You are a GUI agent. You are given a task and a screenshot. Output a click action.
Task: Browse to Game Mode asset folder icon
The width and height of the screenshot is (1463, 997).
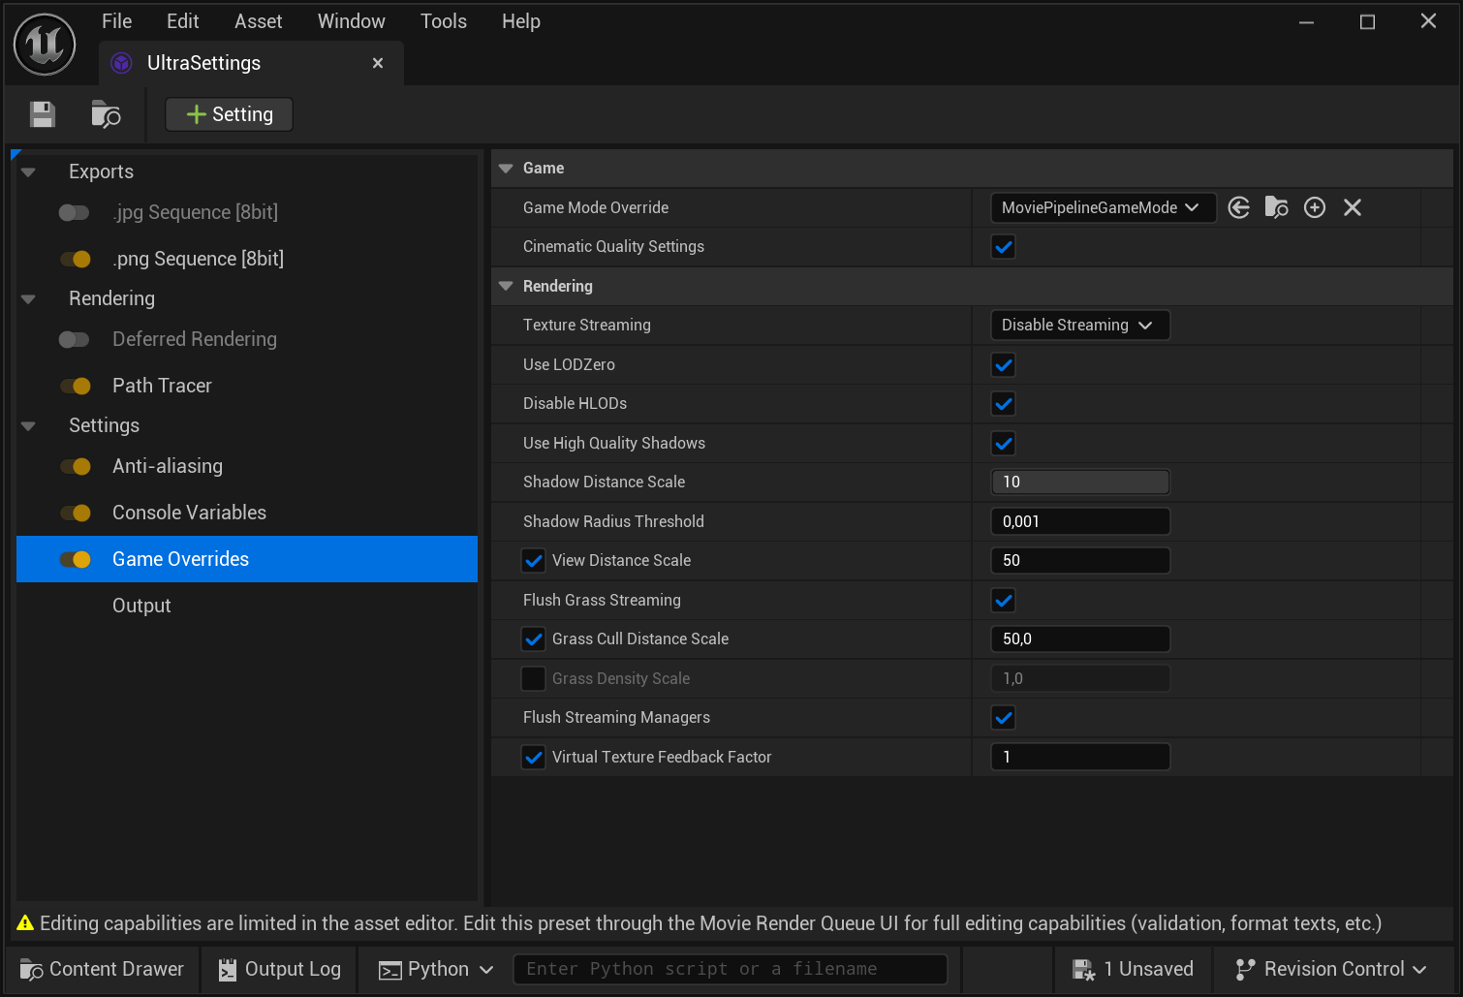point(1277,207)
